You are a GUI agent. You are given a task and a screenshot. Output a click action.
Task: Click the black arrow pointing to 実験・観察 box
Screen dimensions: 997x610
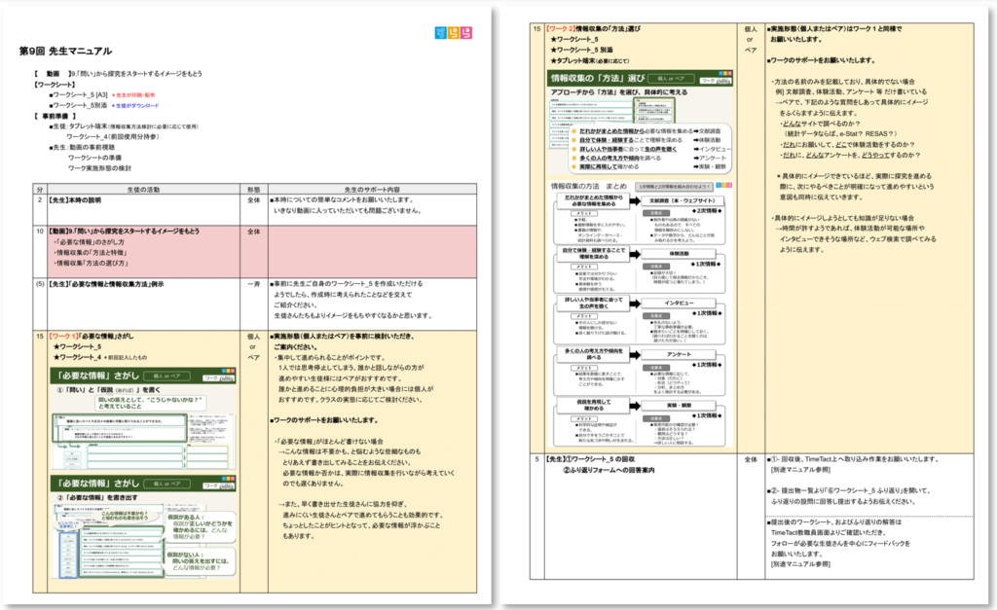tap(634, 406)
